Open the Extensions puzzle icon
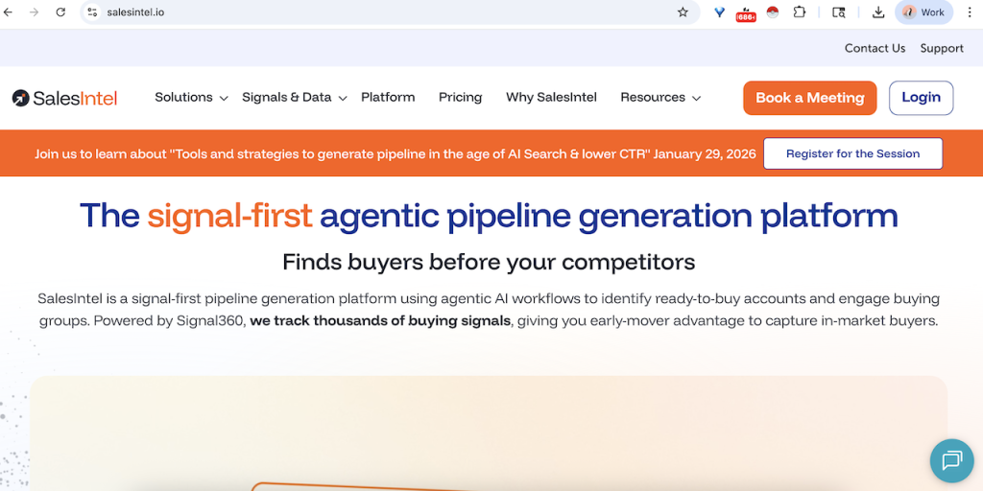Image resolution: width=983 pixels, height=491 pixels. (799, 12)
